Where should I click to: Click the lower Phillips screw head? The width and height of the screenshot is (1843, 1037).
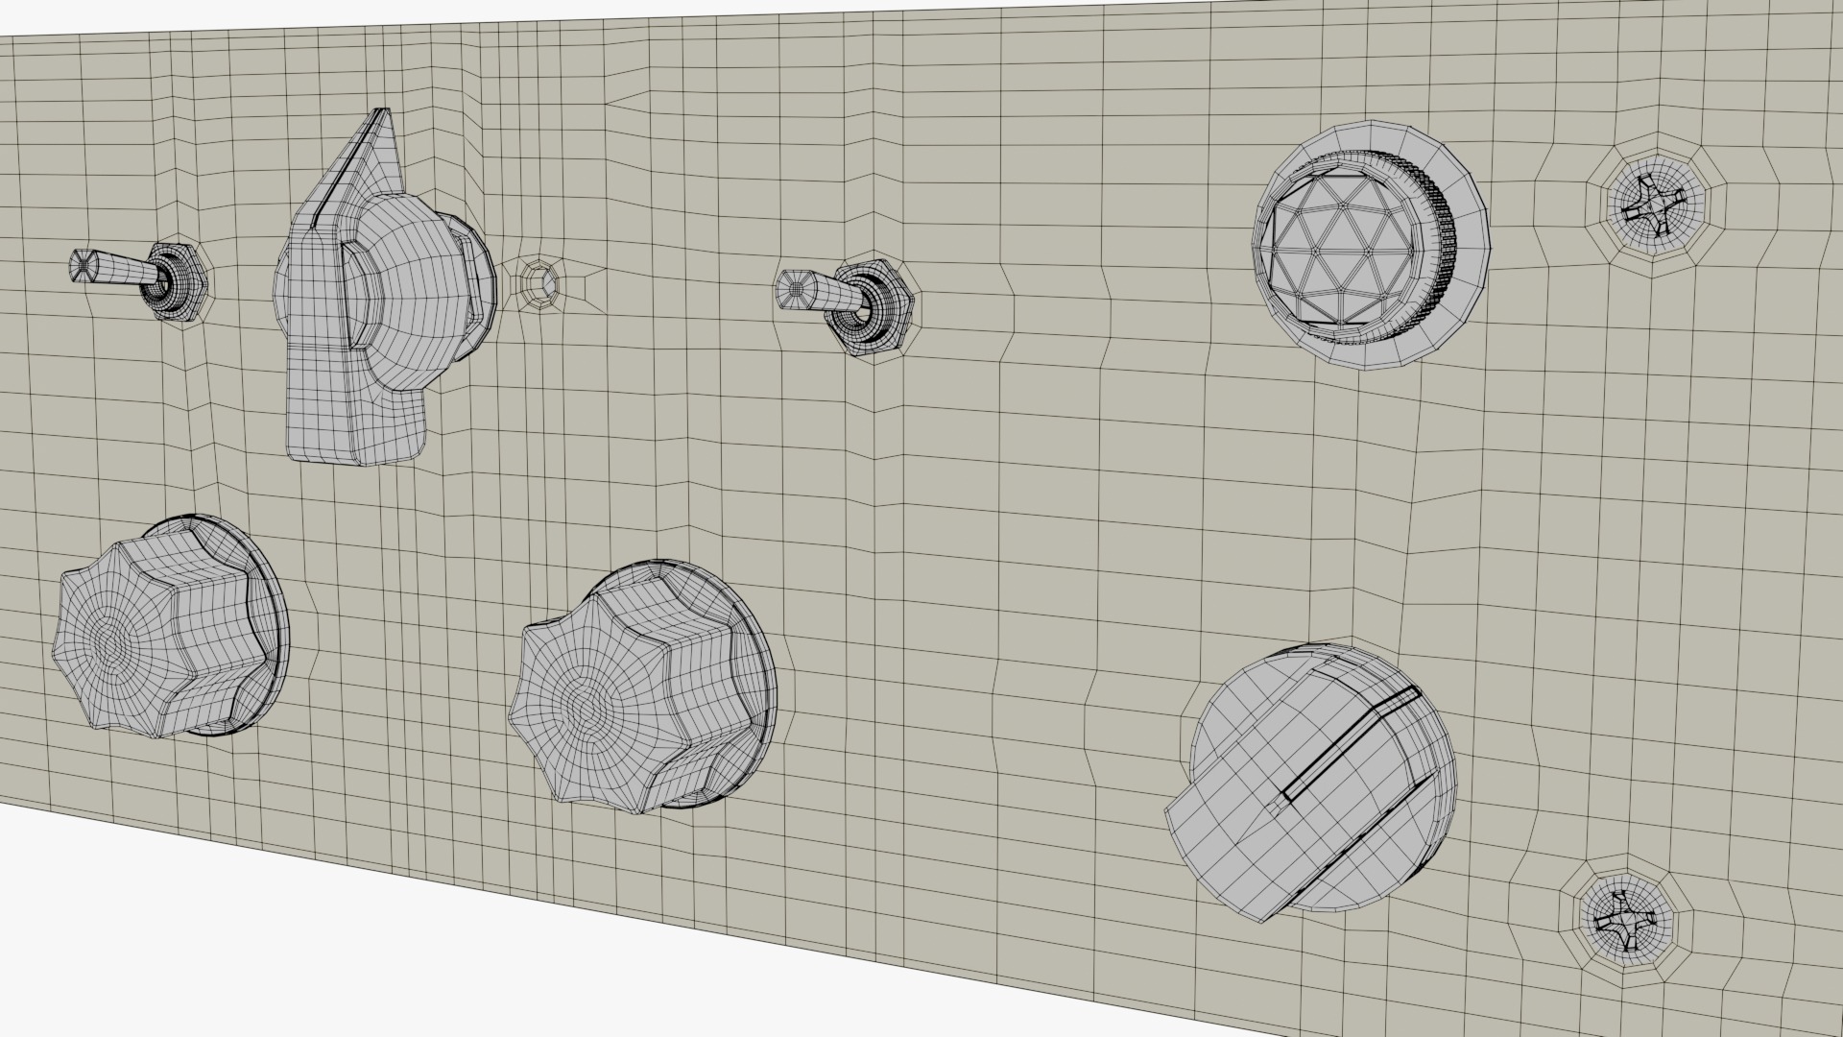pyautogui.click(x=1627, y=921)
